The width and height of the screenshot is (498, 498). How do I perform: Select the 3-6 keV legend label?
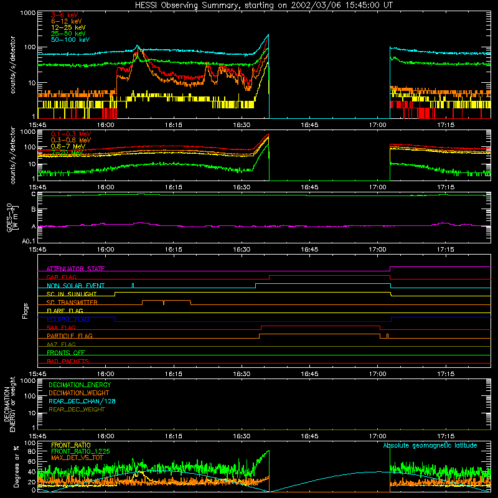65,15
